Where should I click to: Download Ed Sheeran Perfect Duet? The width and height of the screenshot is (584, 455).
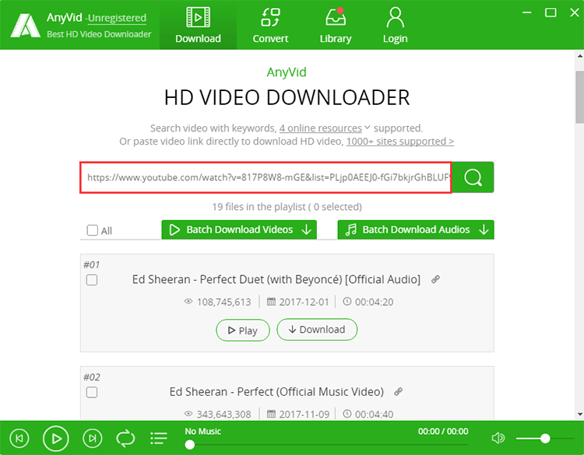point(317,330)
